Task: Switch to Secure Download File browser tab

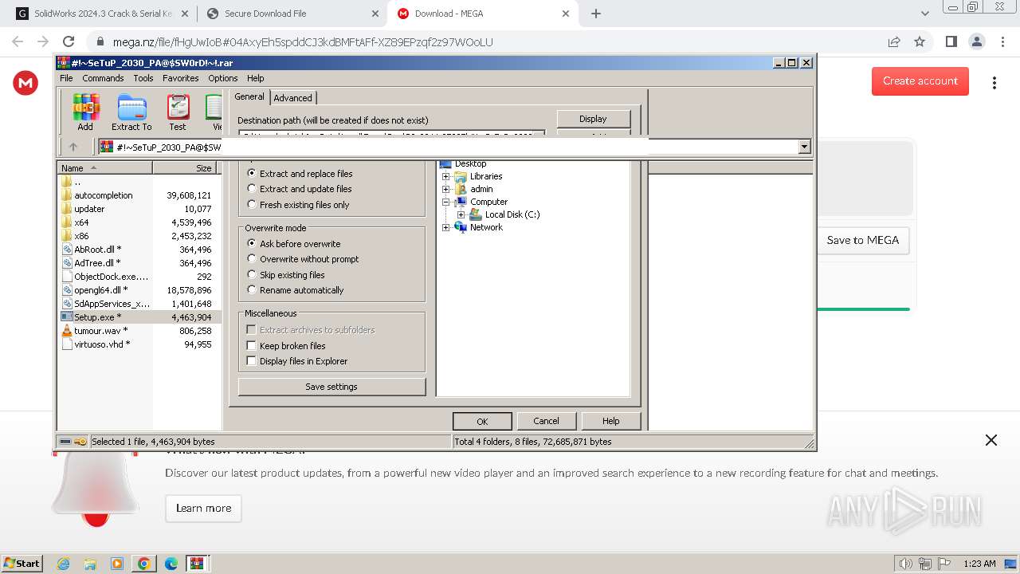Action: point(292,14)
